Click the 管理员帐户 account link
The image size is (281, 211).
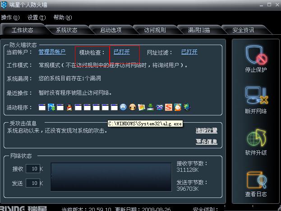point(52,52)
